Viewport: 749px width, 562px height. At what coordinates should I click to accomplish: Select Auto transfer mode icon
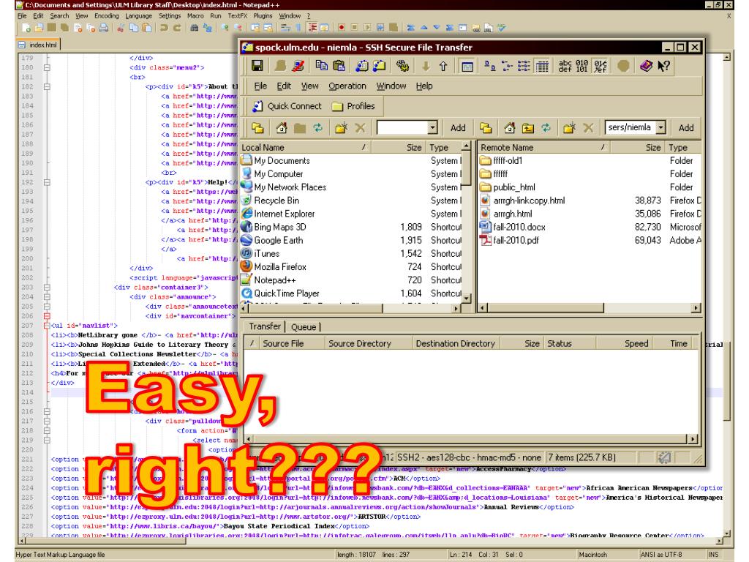600,66
